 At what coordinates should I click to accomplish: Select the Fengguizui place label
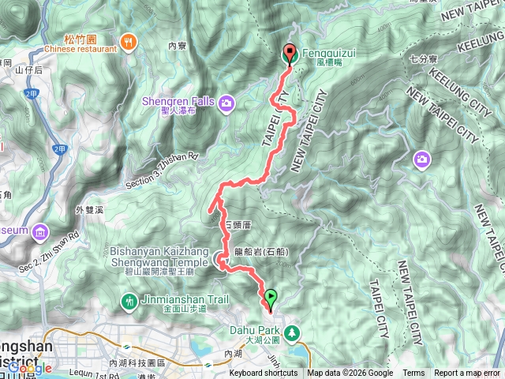(329, 57)
